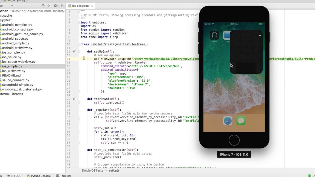The width and height of the screenshot is (315, 177).
Task: Open the 6: TODO tool window
Action: point(14,176)
